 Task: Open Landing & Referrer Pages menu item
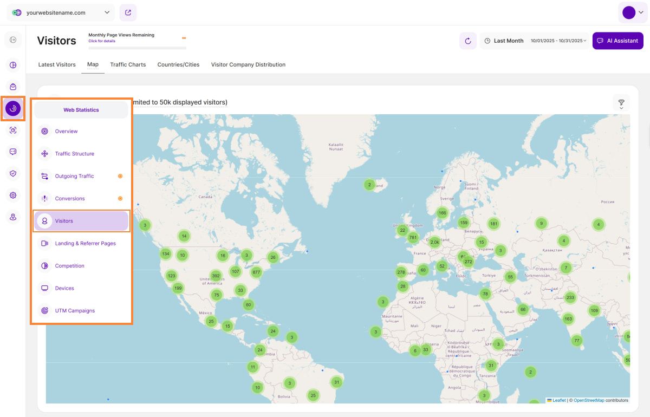pyautogui.click(x=85, y=244)
